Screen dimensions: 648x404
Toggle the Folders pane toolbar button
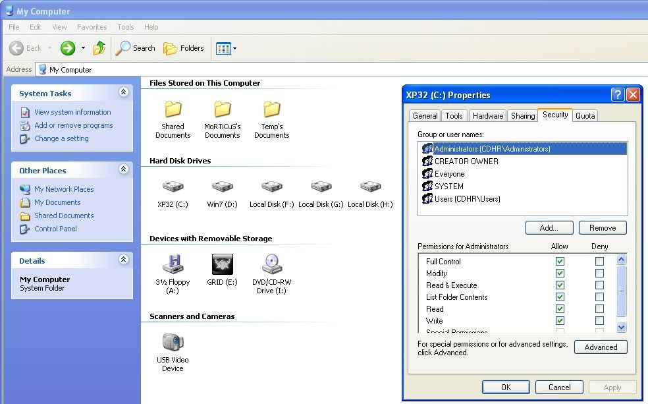point(184,48)
